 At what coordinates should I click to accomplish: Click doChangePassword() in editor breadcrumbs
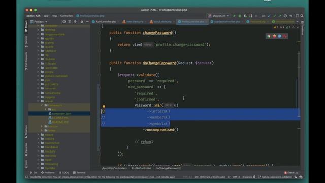point(168,168)
